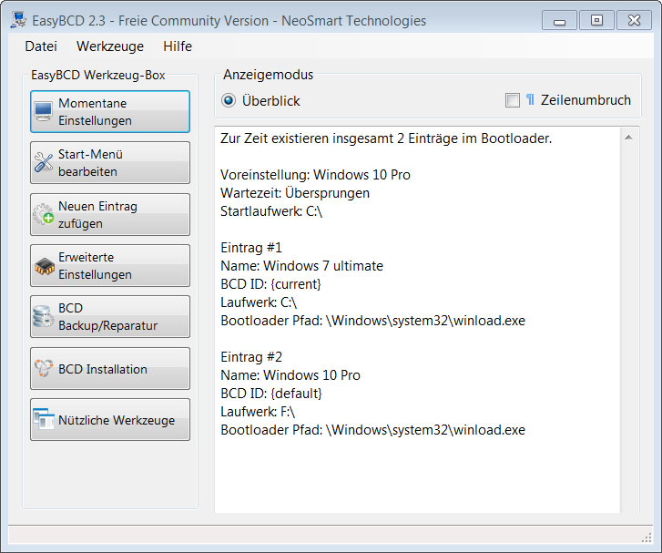Click the chip icon on Erweiterte Einstellungen

(44, 266)
